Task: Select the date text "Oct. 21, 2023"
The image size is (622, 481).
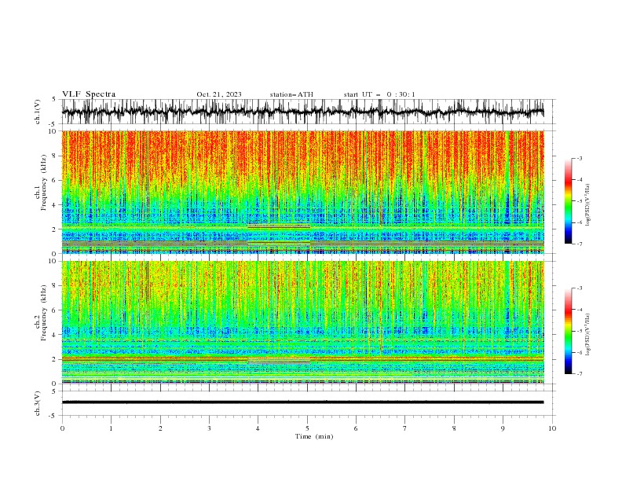Action: (219, 94)
